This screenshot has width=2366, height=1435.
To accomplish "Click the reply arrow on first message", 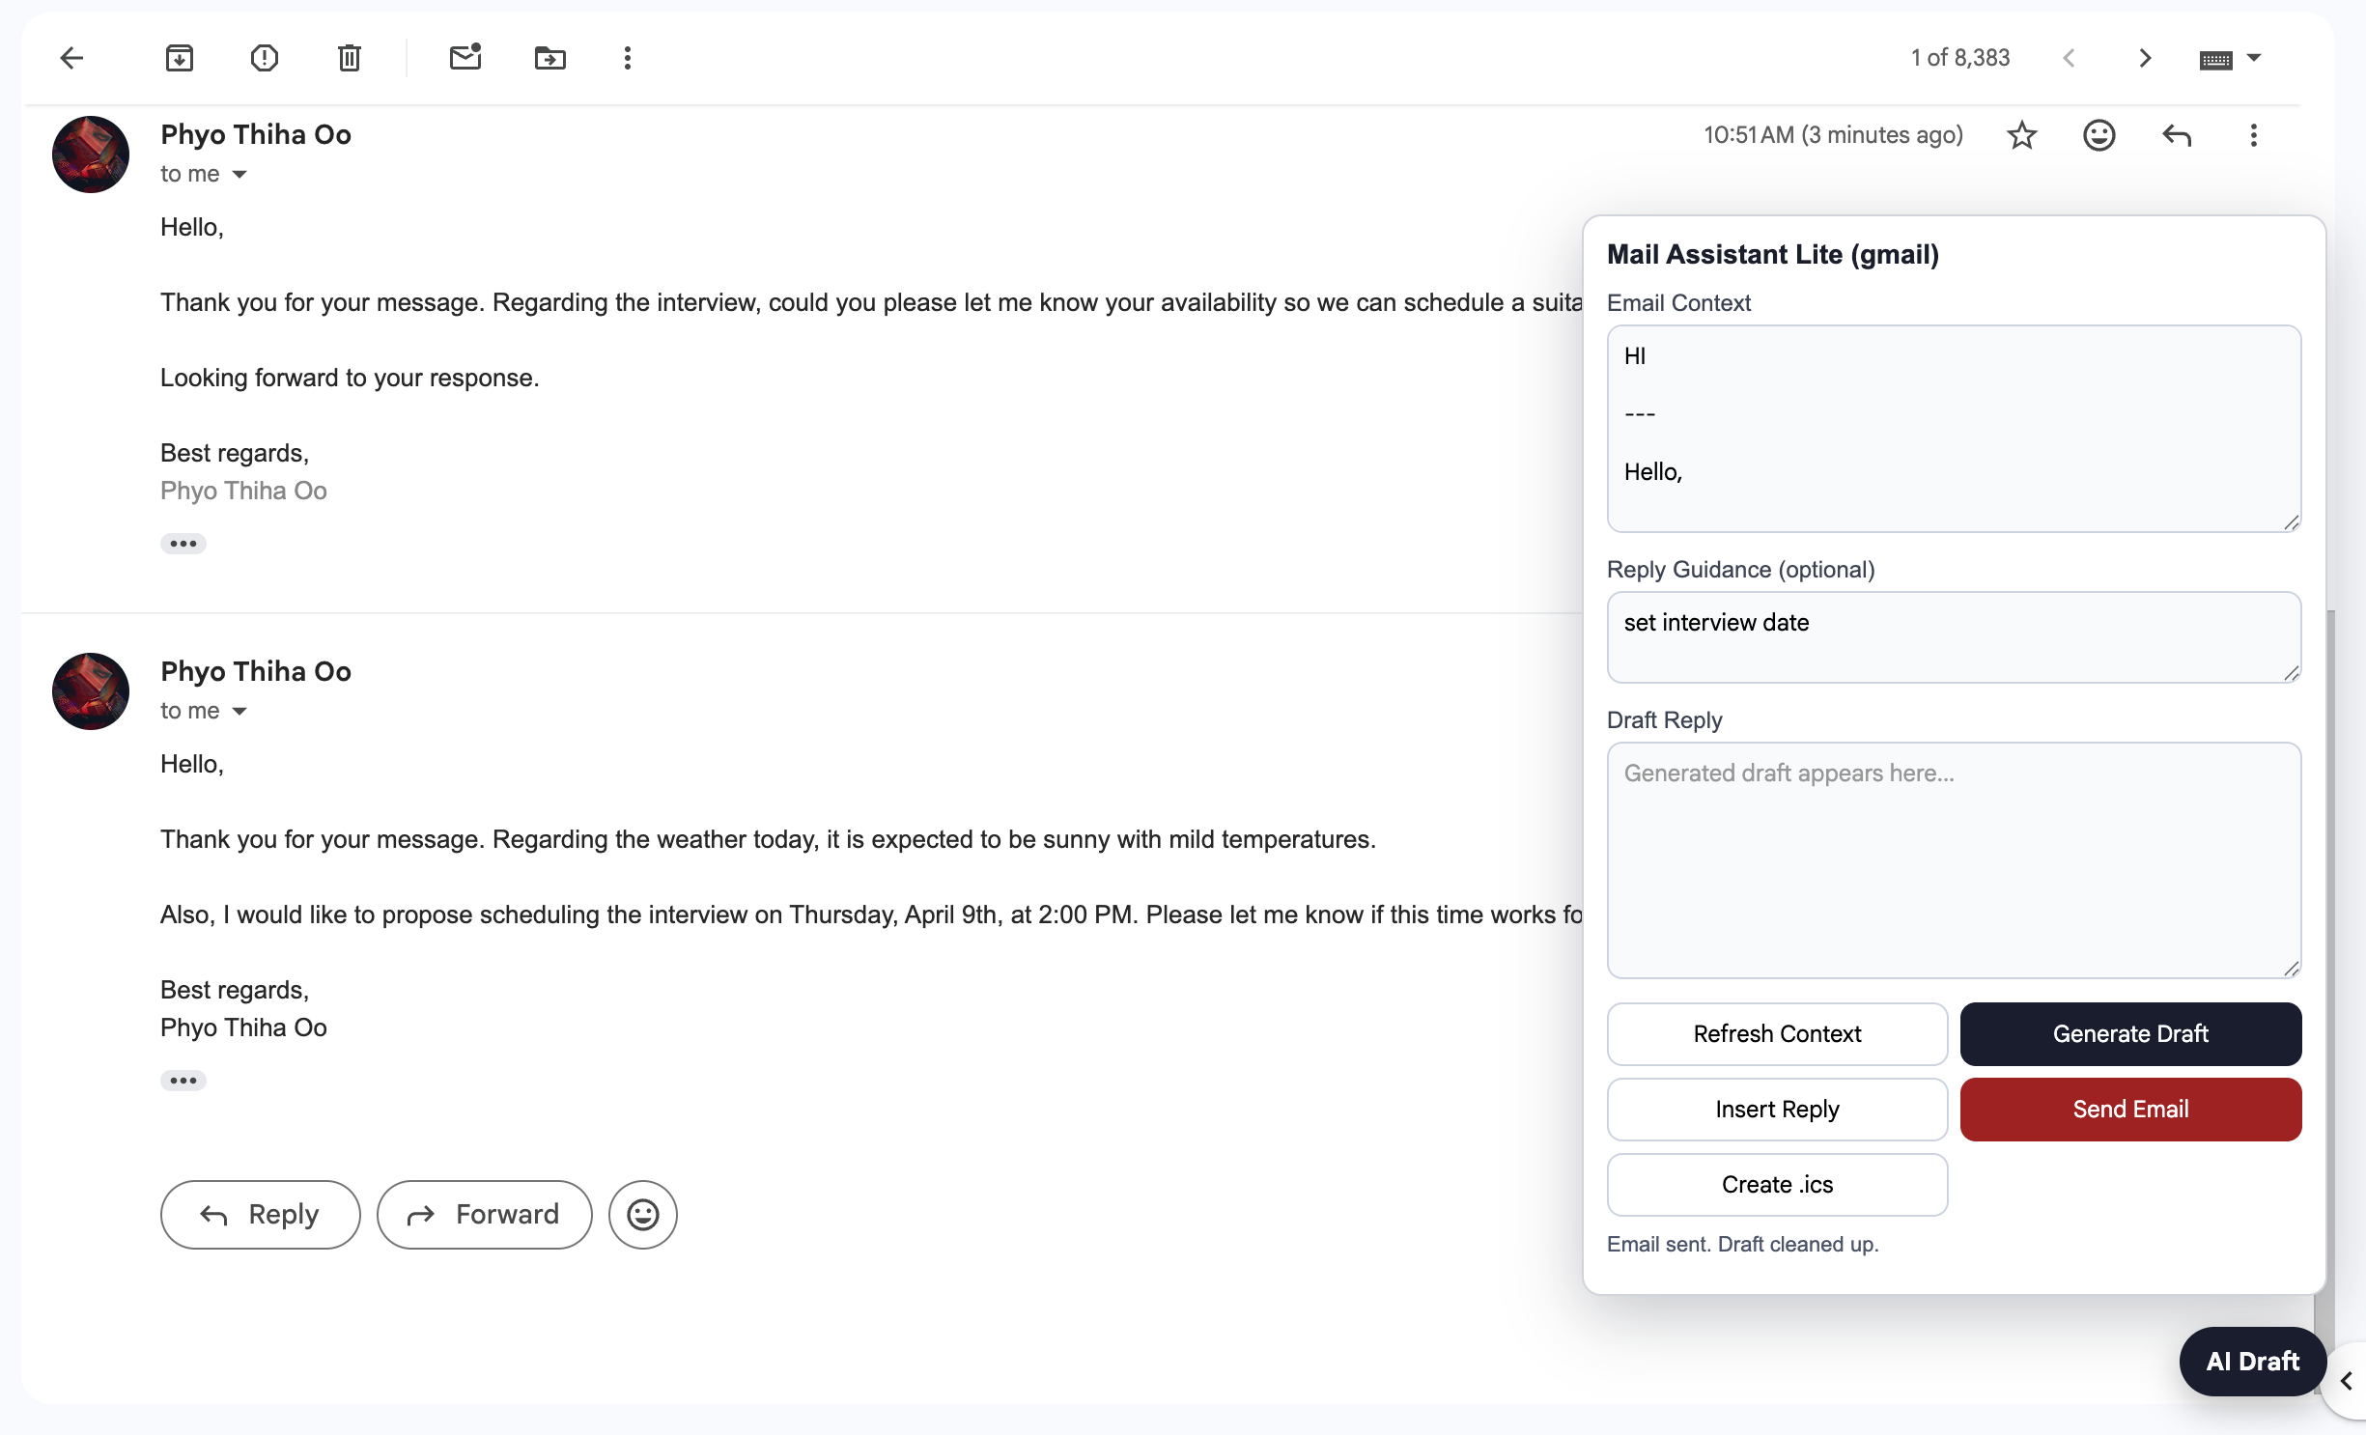I will coord(2176,135).
